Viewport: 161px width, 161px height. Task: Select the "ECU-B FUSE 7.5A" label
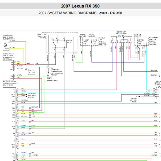(95, 42)
